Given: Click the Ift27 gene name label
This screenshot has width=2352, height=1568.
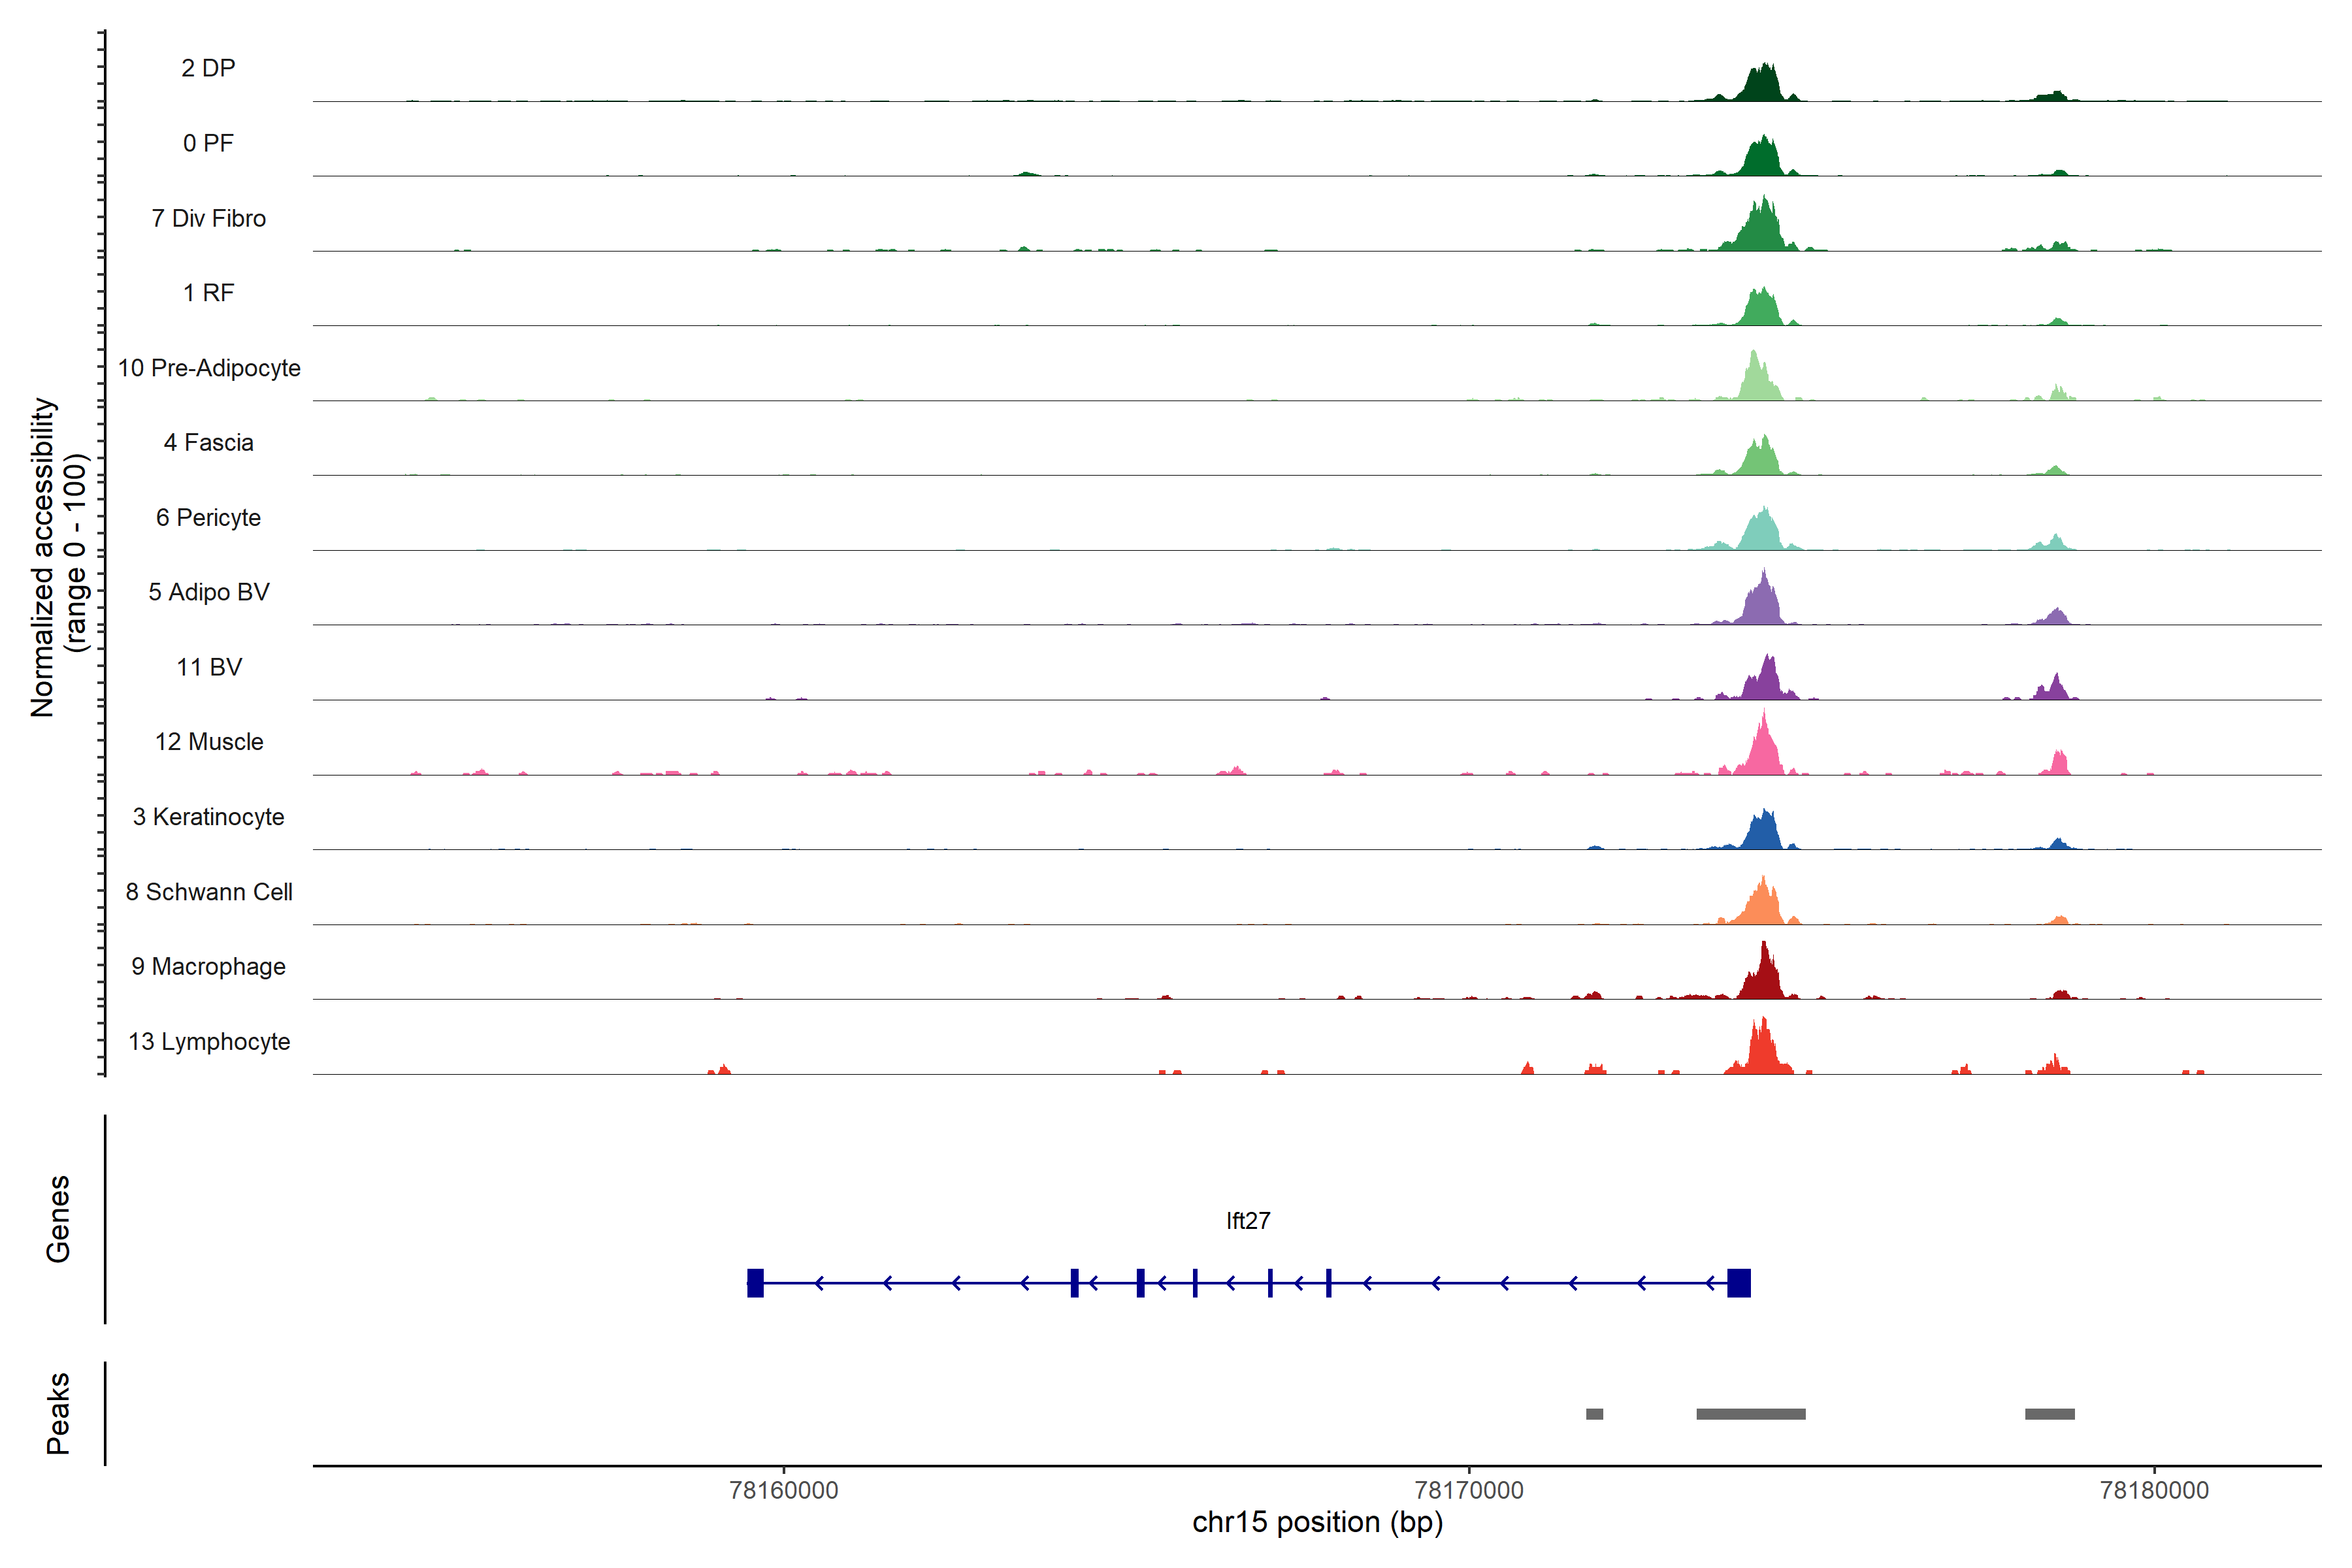Looking at the screenshot, I should point(1248,1221).
